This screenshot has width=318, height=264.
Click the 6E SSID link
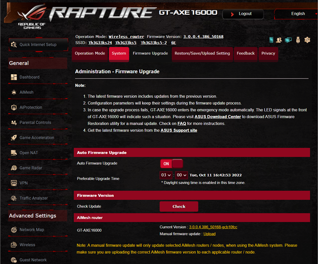[x=173, y=43]
